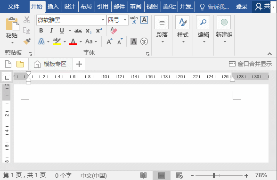Switch to Read Mode view
Screen dimensions: 277x180
[143, 175]
